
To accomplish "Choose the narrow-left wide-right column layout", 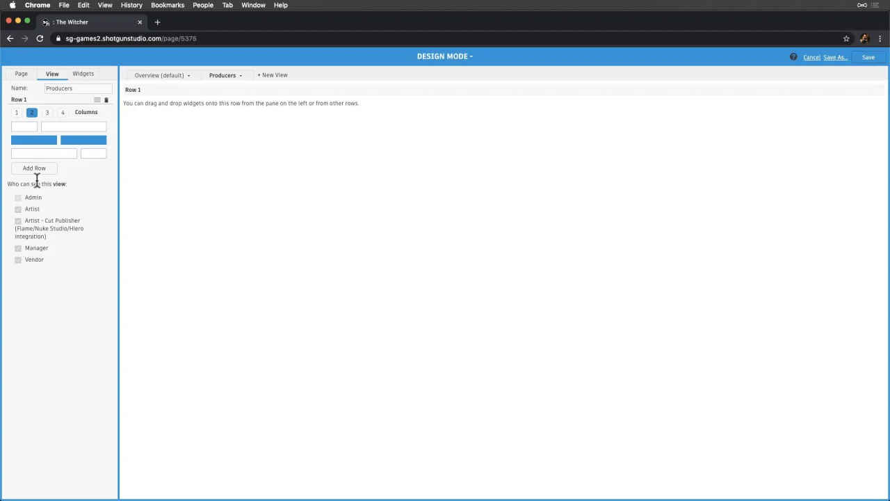I will (58, 127).
